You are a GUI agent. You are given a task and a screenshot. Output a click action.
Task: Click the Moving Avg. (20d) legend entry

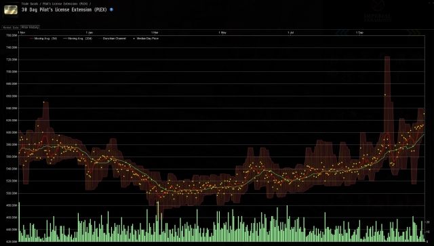click(x=78, y=39)
